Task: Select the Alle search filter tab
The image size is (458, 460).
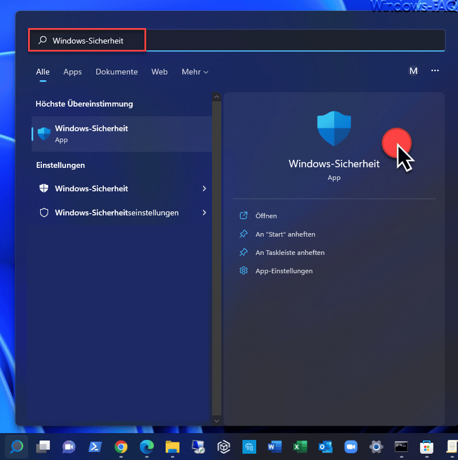Action: tap(43, 72)
